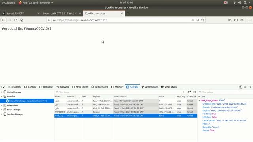Save page to Pocket
The width and height of the screenshot is (253, 142).
(x=197, y=20)
